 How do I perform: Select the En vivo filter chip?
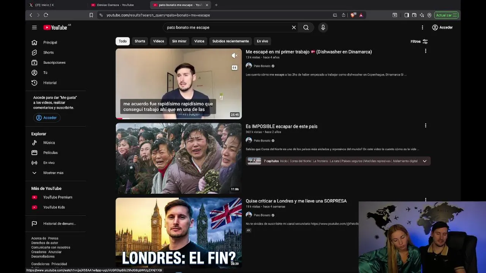262,41
